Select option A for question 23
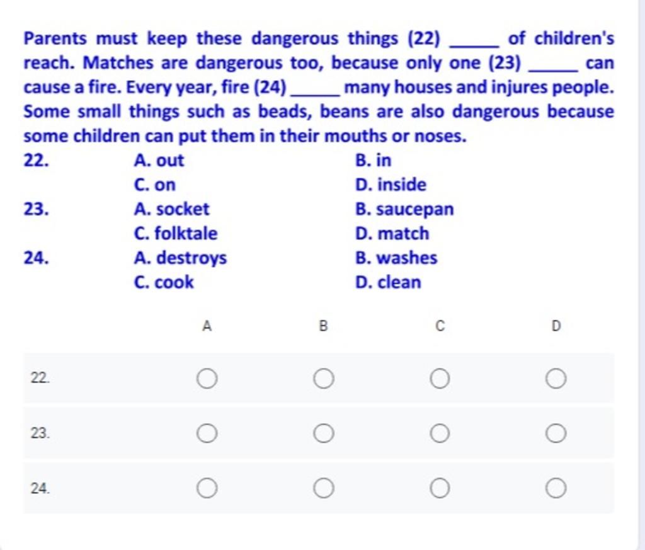645x550 pixels. [207, 433]
